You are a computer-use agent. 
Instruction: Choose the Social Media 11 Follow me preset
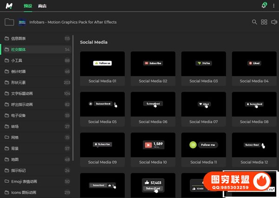[204, 145]
